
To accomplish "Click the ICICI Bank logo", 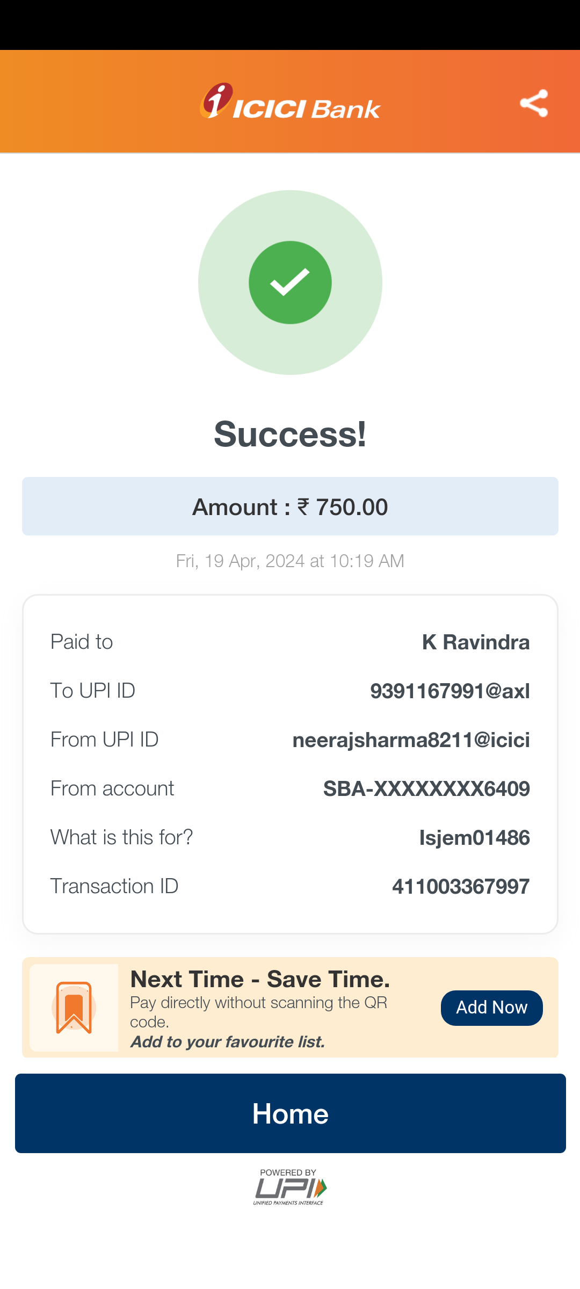I will [x=290, y=102].
